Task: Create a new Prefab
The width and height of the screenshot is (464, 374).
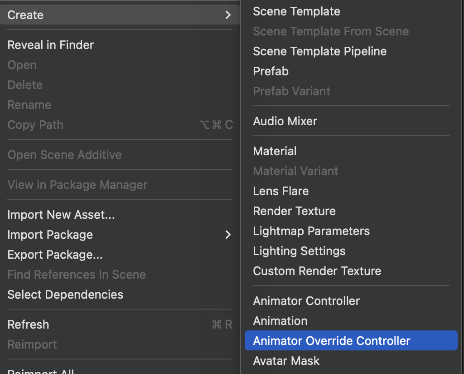Action: click(271, 71)
